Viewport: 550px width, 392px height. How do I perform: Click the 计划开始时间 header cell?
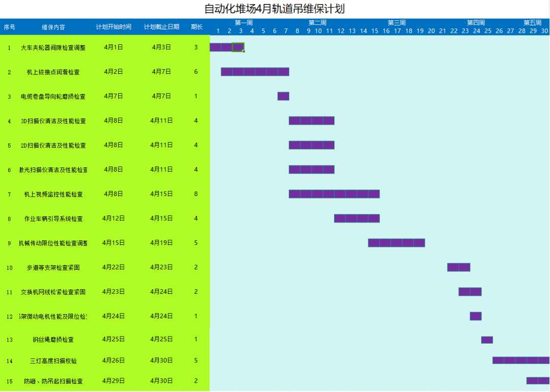[x=114, y=27]
